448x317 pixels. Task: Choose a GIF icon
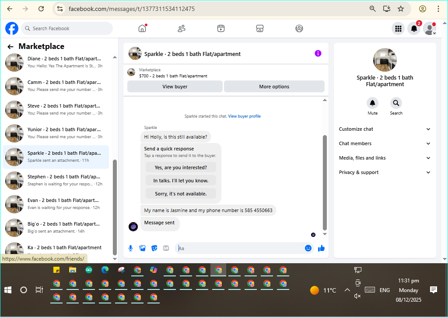166,248
